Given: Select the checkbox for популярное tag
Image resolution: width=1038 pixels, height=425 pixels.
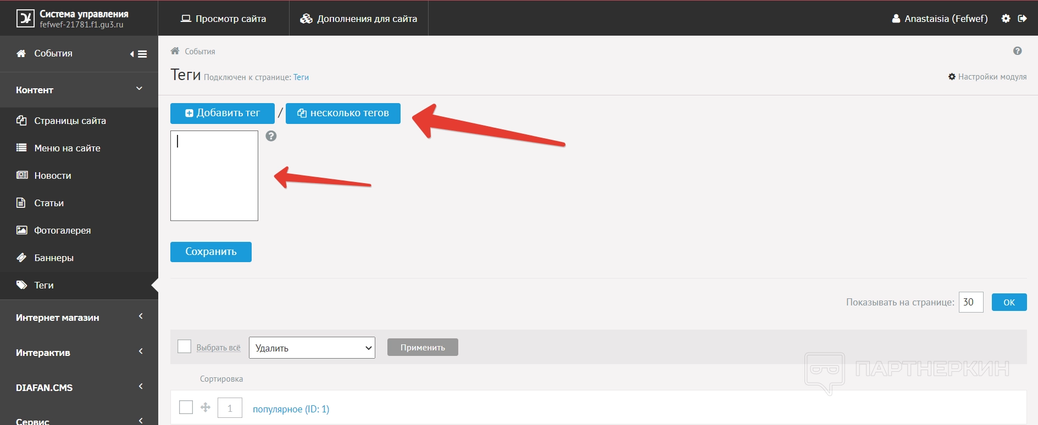Looking at the screenshot, I should 186,407.
